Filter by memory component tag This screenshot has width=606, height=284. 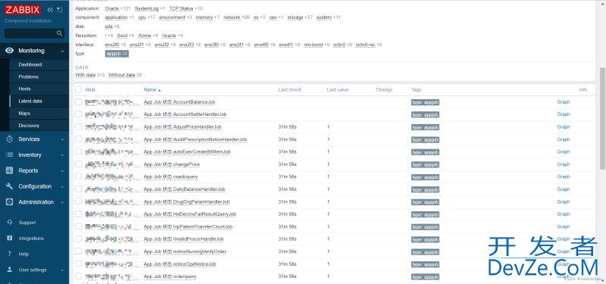(205, 17)
